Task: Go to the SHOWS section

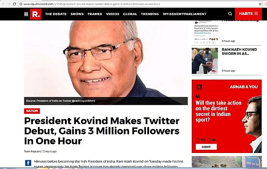Action: 77,14
